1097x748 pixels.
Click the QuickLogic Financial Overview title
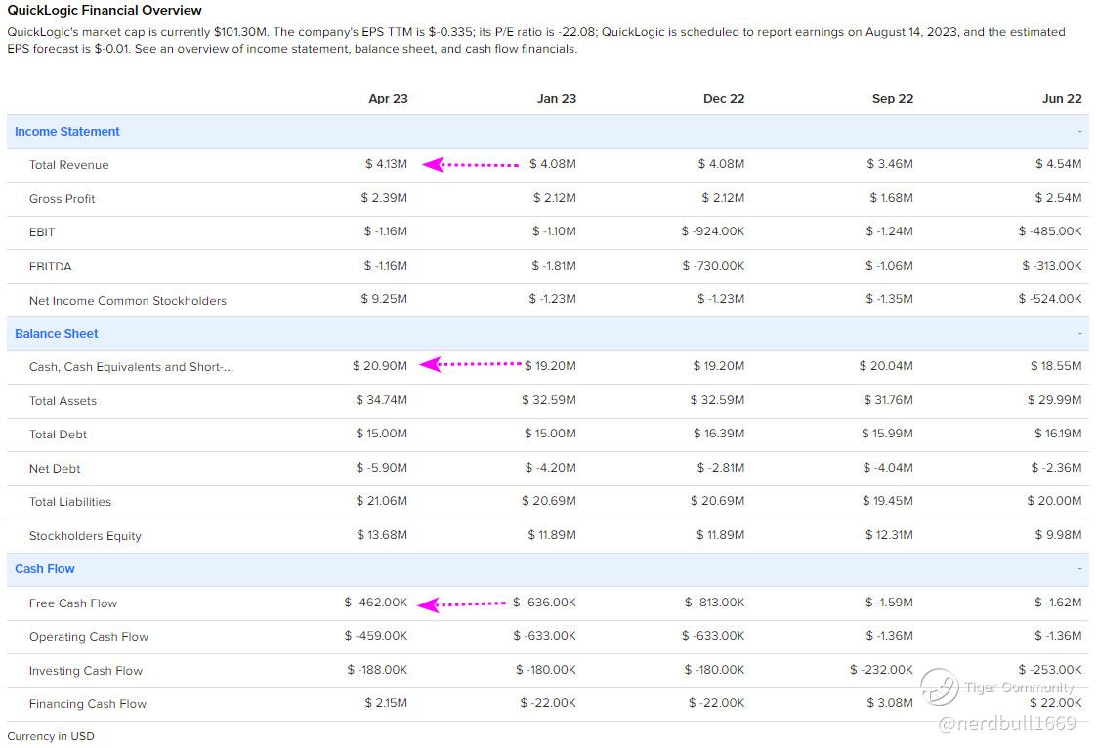[105, 11]
